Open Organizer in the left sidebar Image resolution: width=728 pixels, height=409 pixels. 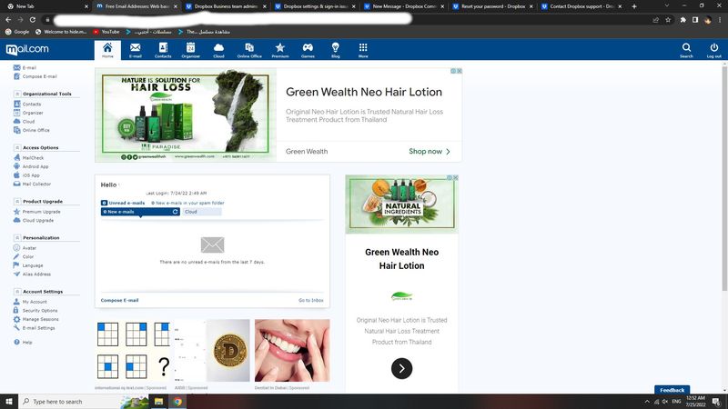click(x=28, y=113)
